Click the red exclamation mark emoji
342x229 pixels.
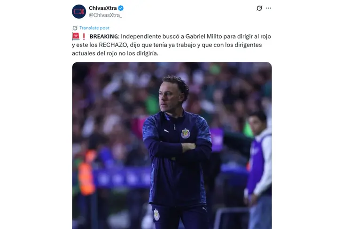84,37
